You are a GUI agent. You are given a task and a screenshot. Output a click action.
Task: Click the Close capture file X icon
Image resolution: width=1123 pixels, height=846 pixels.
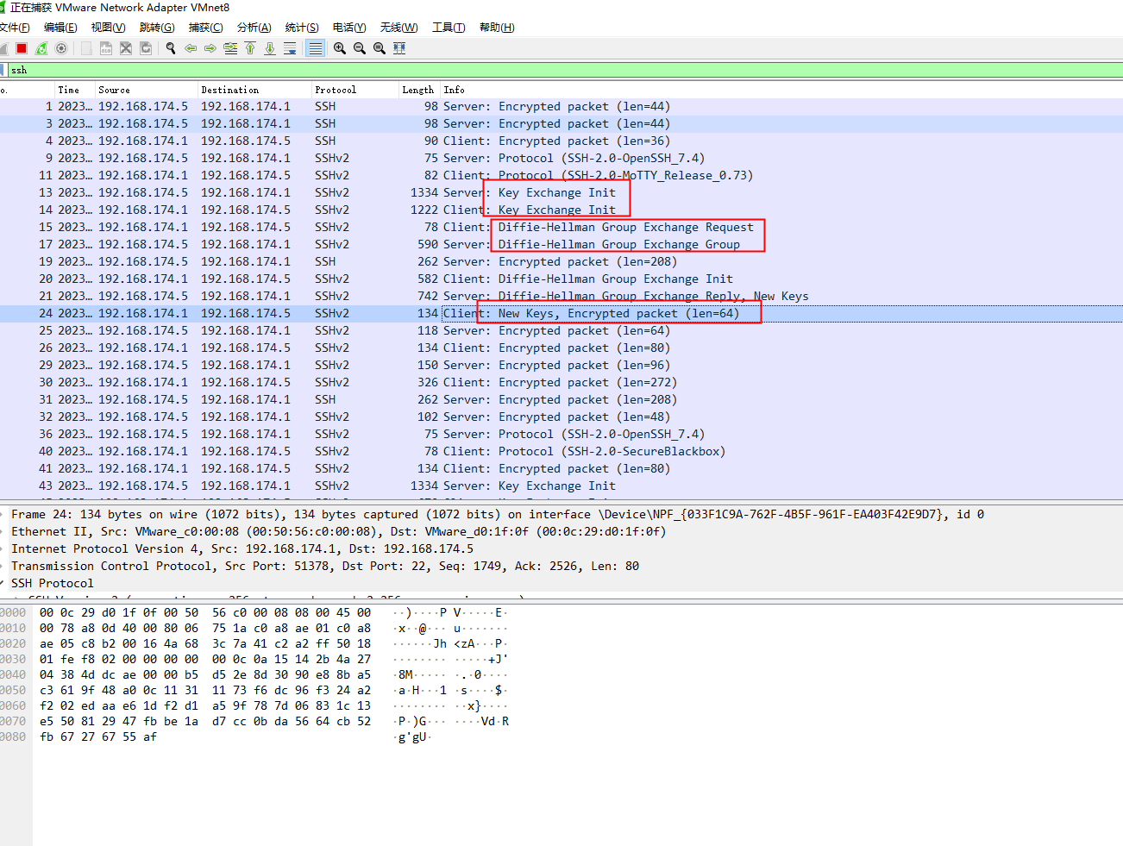(x=126, y=48)
